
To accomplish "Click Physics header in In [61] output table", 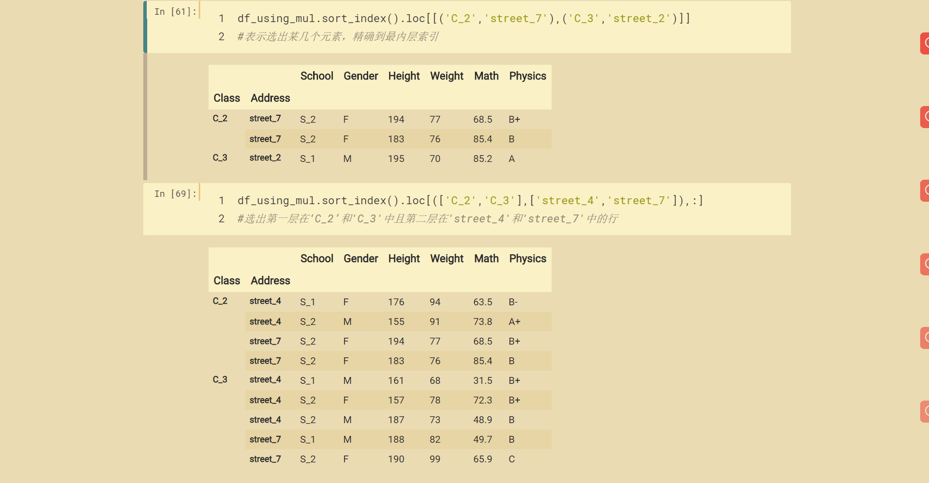I will pyautogui.click(x=528, y=76).
